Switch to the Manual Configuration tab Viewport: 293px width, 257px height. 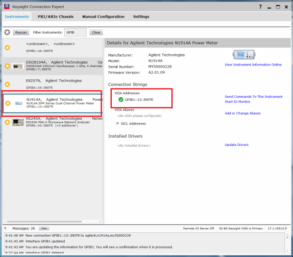click(x=103, y=17)
